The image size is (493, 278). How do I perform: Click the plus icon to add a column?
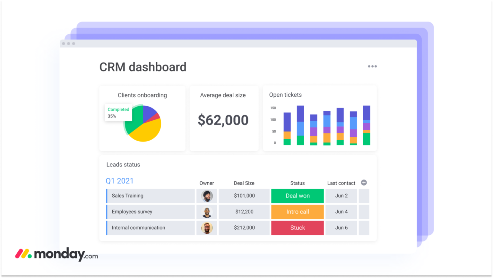click(364, 182)
